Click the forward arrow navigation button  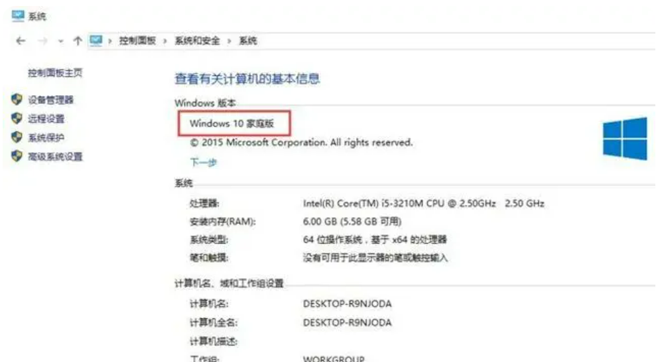click(43, 41)
